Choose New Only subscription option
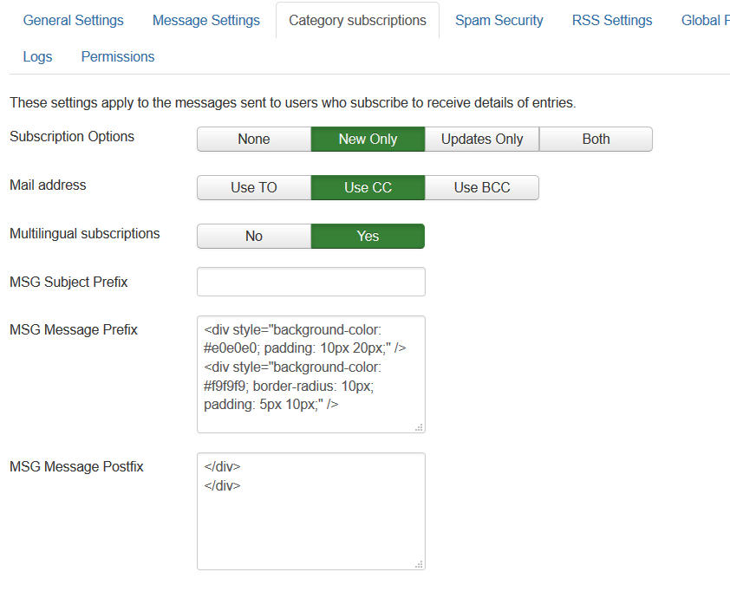730x598 pixels. 368,140
